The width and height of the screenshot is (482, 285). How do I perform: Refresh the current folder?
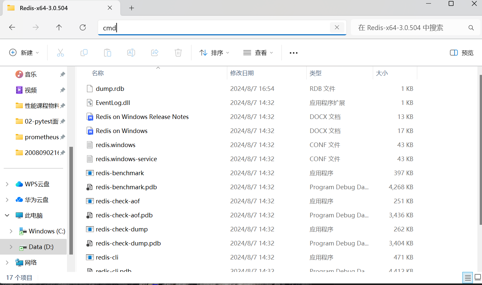pyautogui.click(x=83, y=27)
